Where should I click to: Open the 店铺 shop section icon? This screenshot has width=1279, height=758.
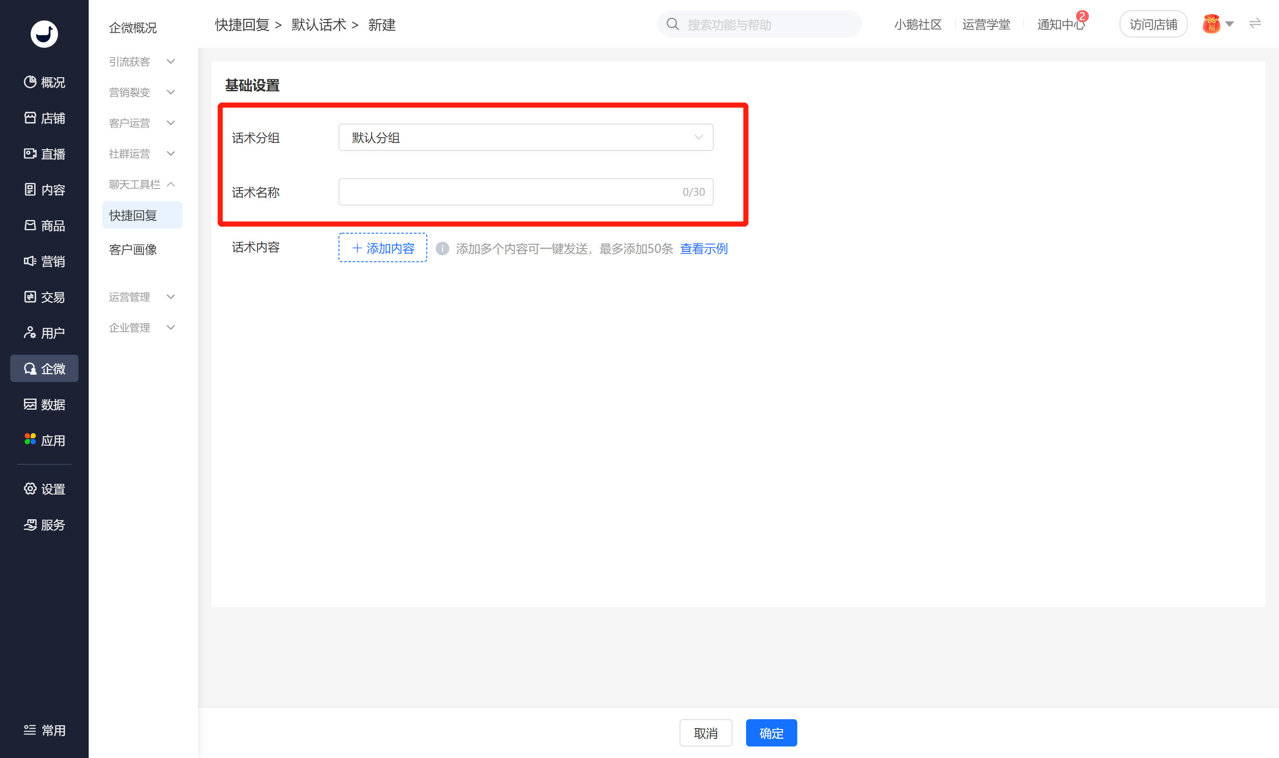click(30, 118)
